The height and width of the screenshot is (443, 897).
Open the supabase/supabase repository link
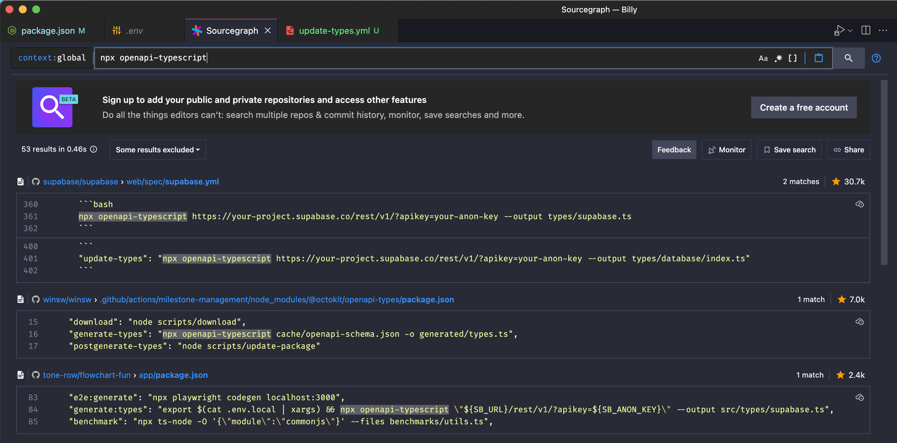[x=81, y=181]
